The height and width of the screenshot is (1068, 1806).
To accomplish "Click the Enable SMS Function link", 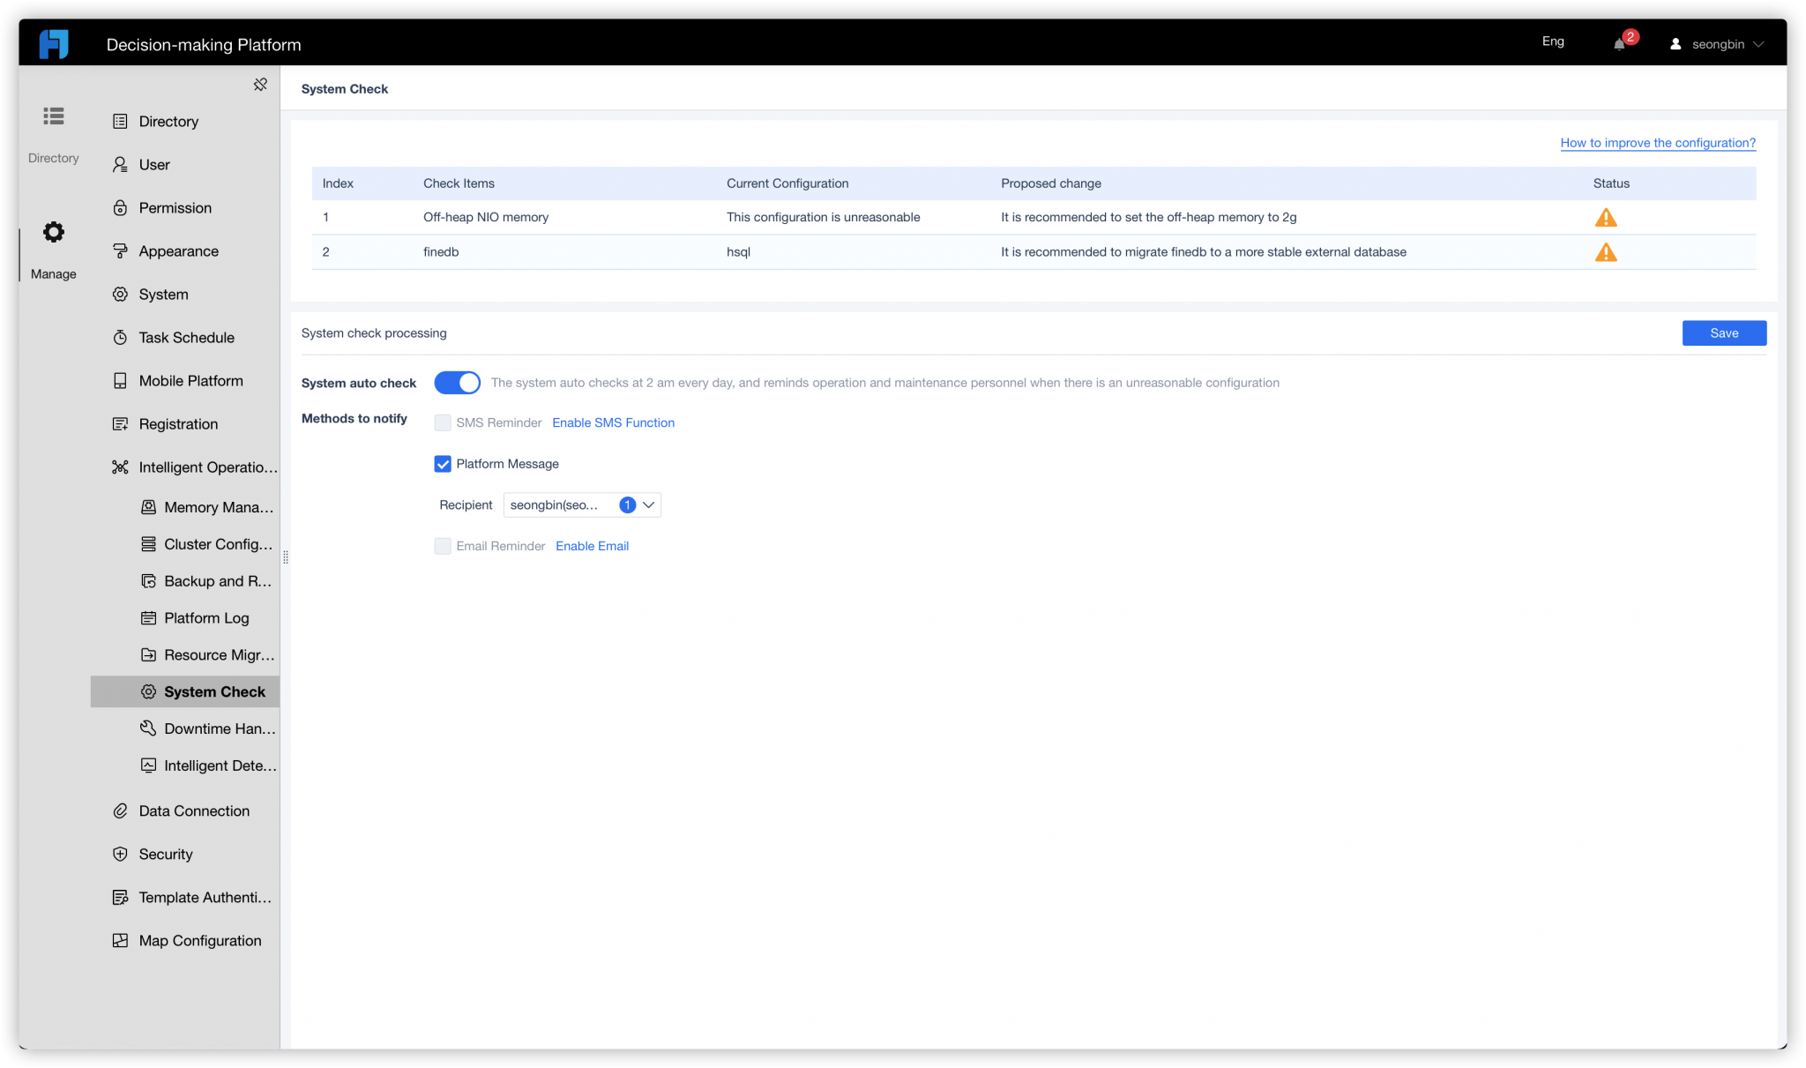I will point(613,422).
